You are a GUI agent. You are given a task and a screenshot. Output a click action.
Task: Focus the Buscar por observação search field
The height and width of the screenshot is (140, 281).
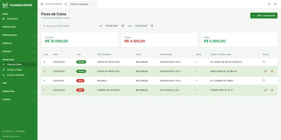[x=69, y=26]
